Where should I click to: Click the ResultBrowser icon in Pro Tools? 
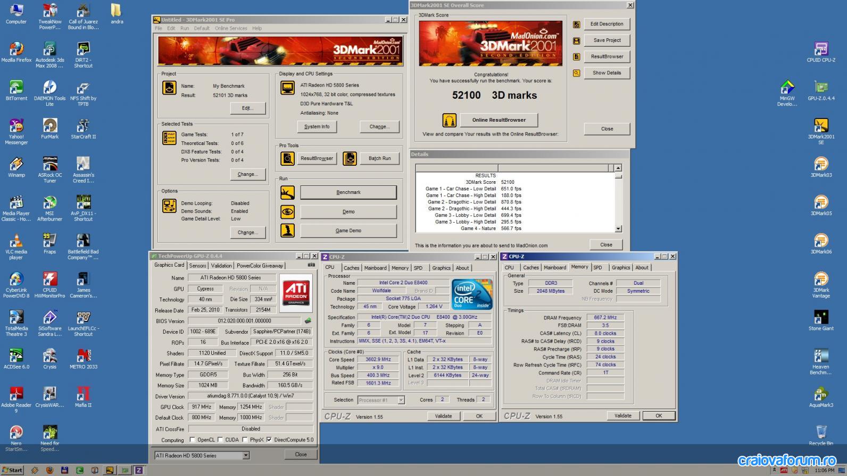coord(288,158)
